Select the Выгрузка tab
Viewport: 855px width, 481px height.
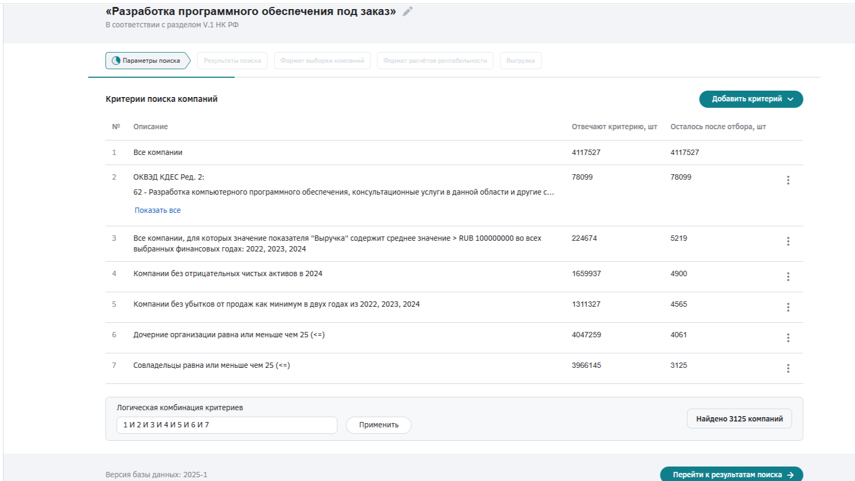pyautogui.click(x=520, y=61)
